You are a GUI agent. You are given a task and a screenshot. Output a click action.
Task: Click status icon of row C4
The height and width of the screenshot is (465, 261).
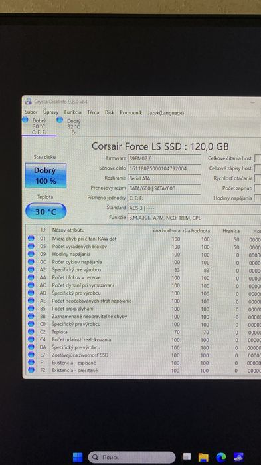click(x=31, y=339)
